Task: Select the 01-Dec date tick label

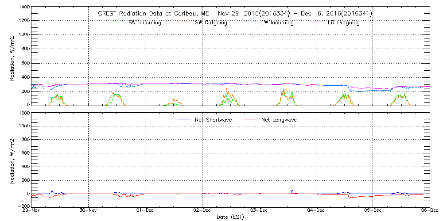Action: (145, 210)
